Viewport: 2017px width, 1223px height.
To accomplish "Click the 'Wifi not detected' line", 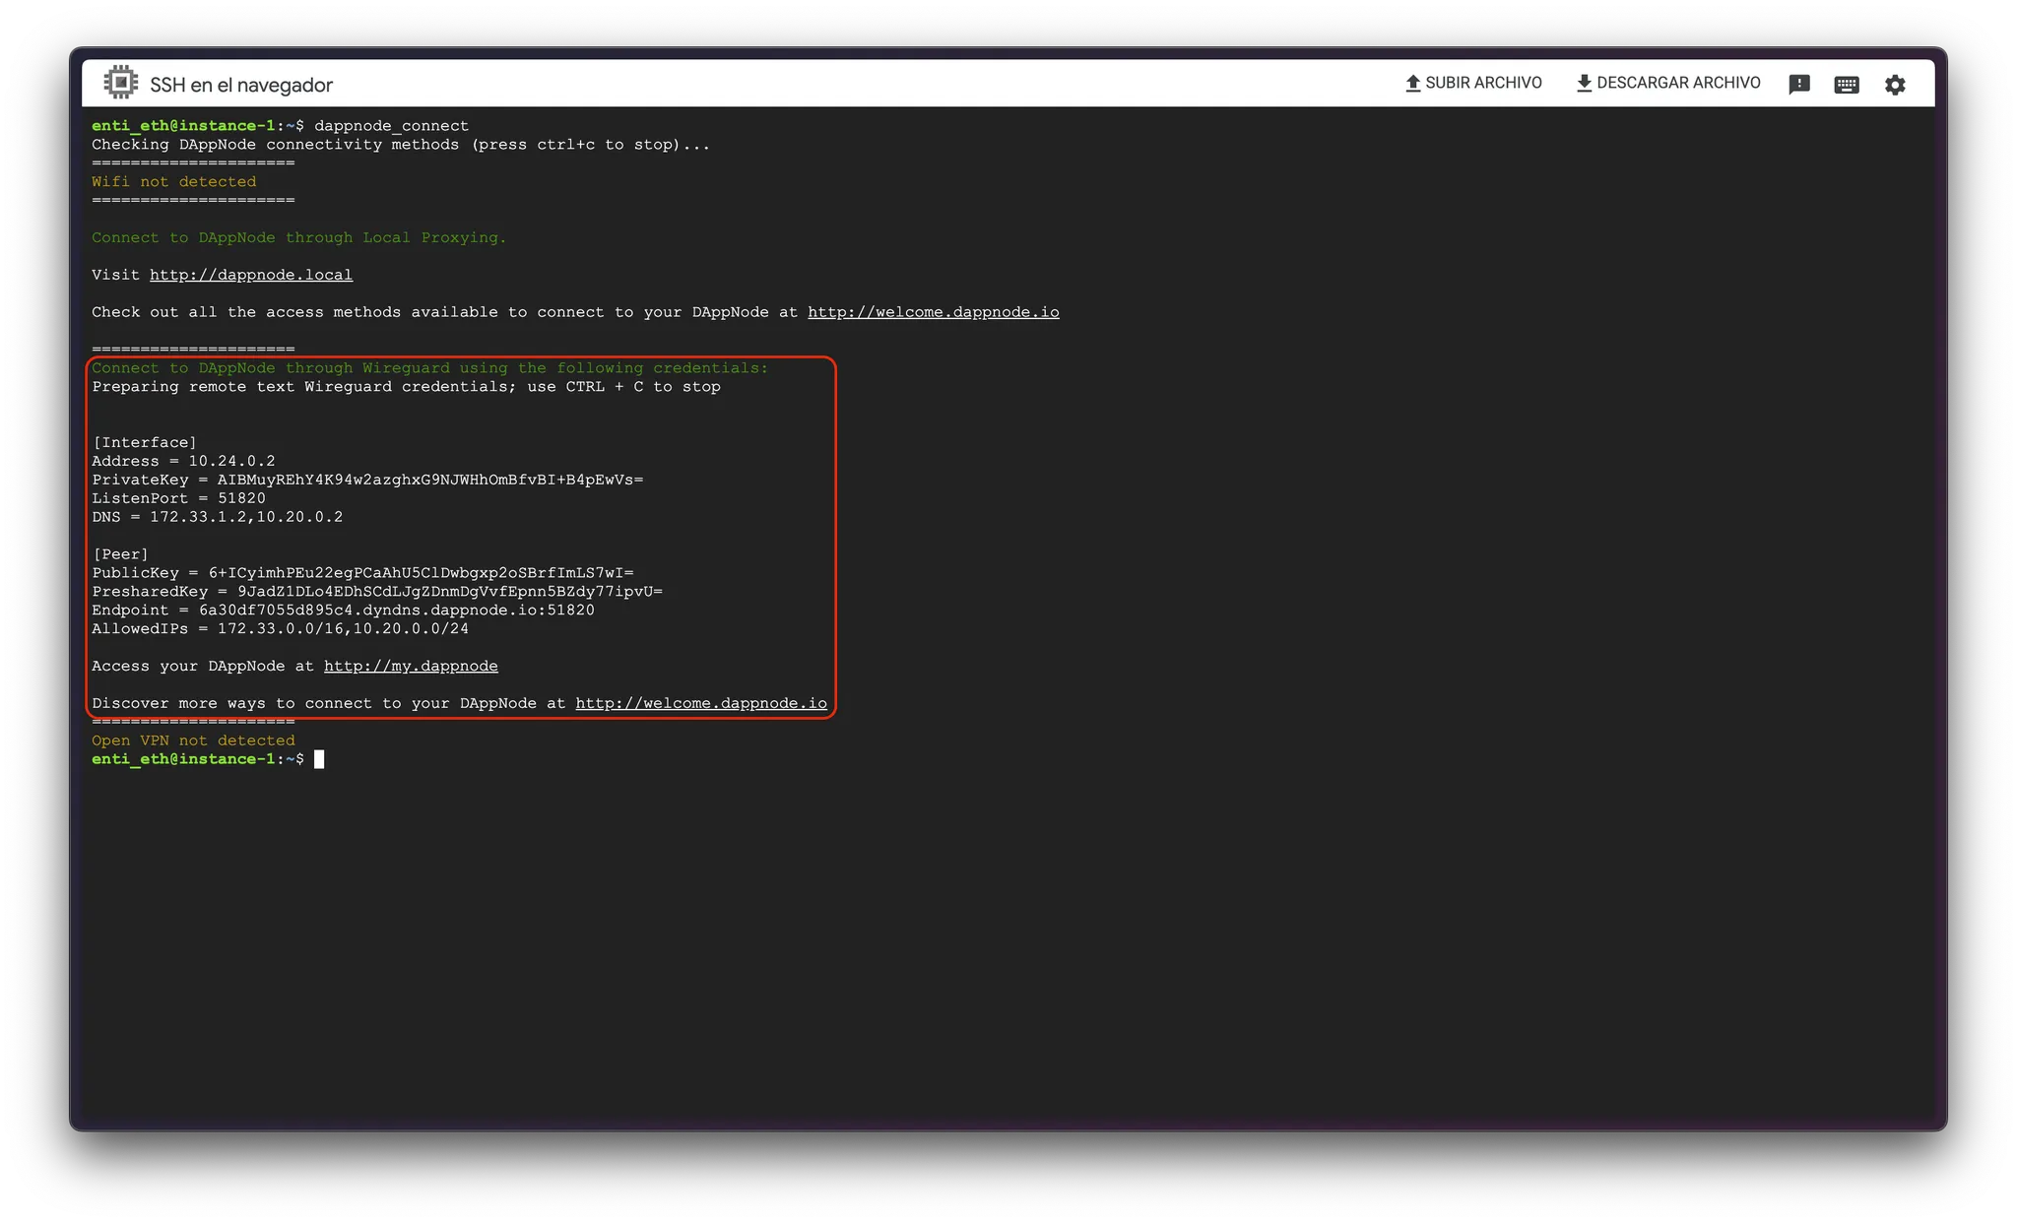I will tap(174, 182).
